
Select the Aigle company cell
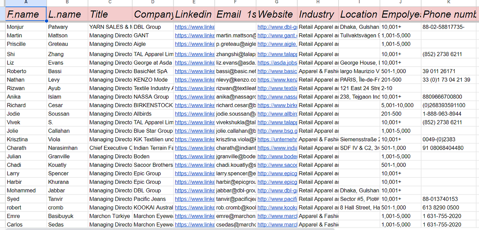(x=153, y=44)
